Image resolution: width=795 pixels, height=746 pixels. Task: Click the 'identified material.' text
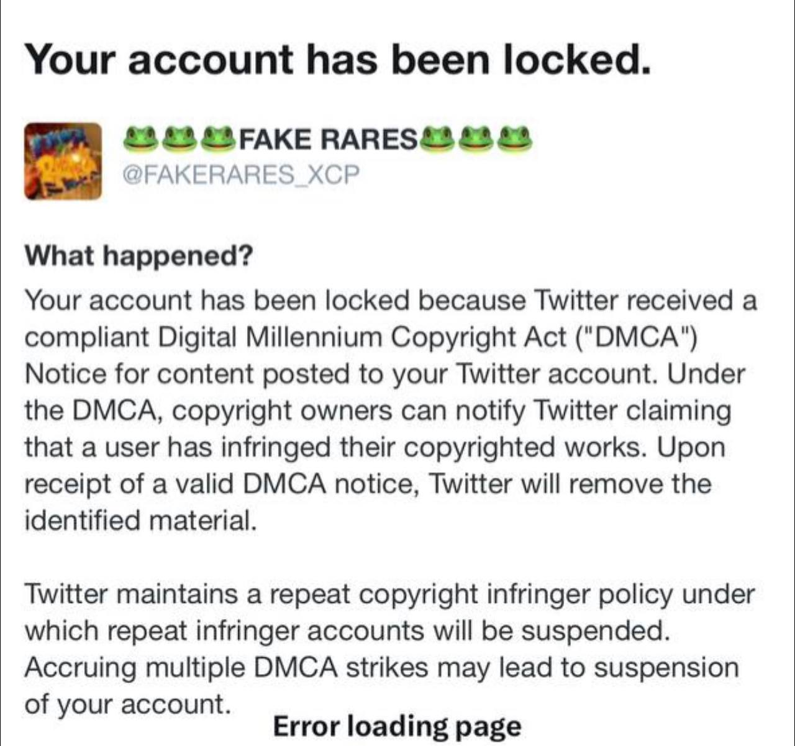pyautogui.click(x=140, y=520)
